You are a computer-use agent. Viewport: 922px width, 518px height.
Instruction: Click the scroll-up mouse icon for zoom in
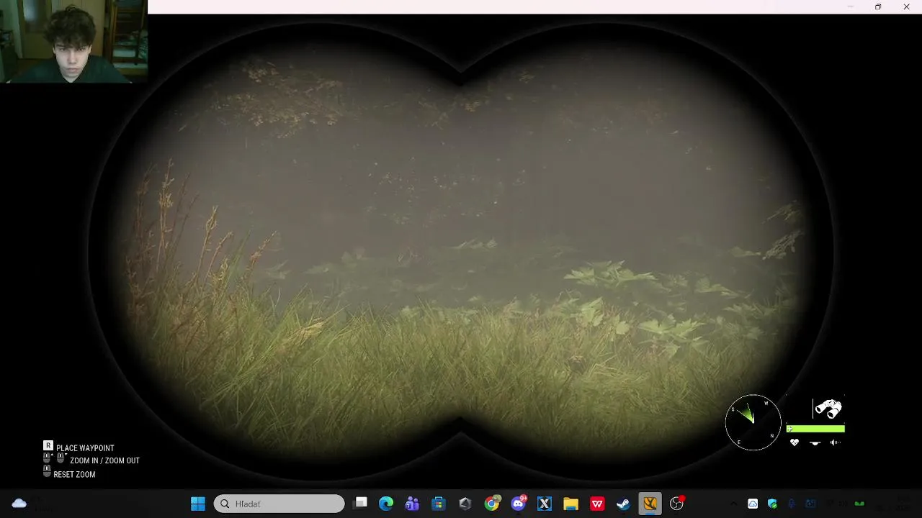(x=48, y=458)
